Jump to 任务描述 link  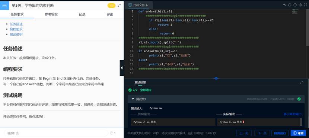point(16,24)
